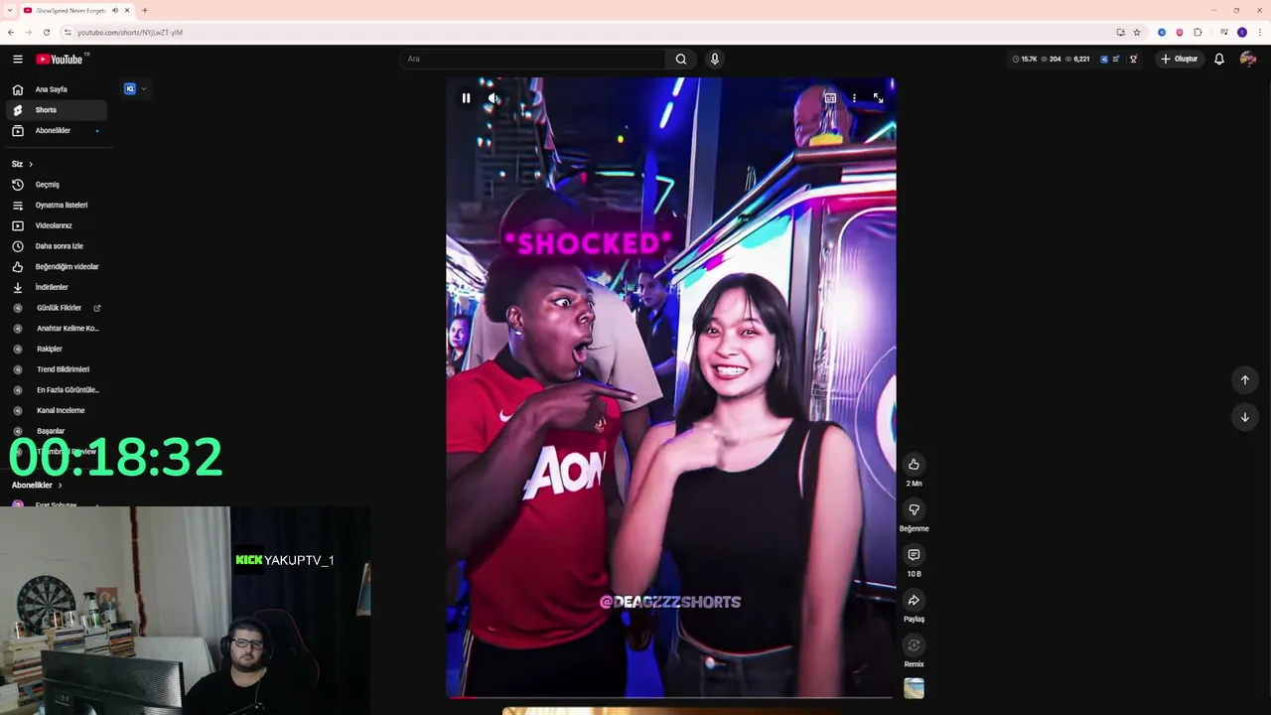Open Chrome three-dot menu

tap(1259, 32)
